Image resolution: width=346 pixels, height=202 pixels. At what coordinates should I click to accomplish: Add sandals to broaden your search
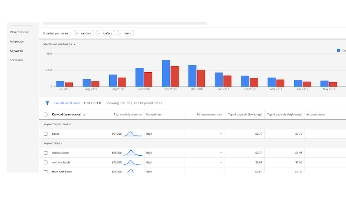click(x=84, y=33)
